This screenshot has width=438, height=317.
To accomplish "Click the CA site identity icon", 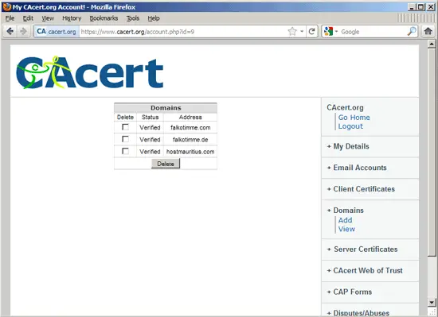I will click(x=41, y=32).
